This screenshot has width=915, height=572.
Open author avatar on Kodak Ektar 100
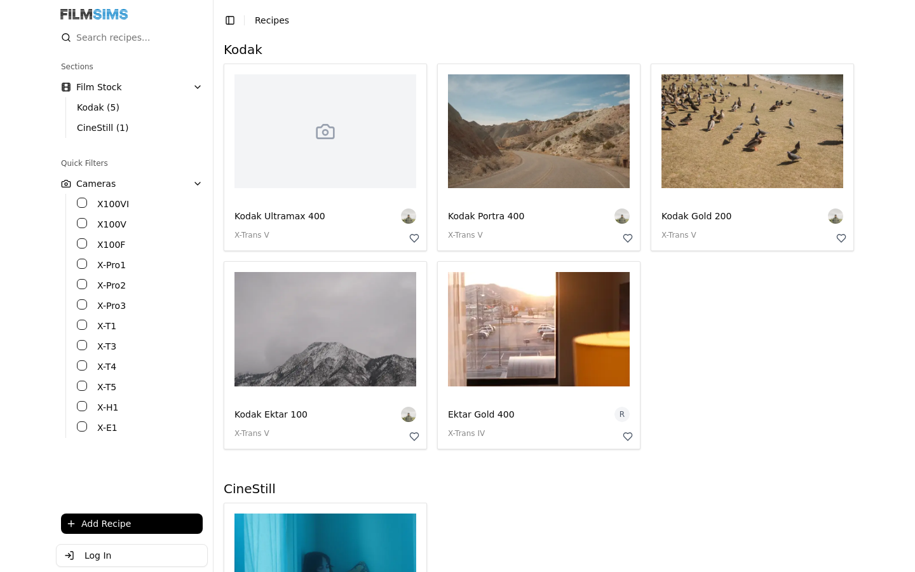(409, 414)
